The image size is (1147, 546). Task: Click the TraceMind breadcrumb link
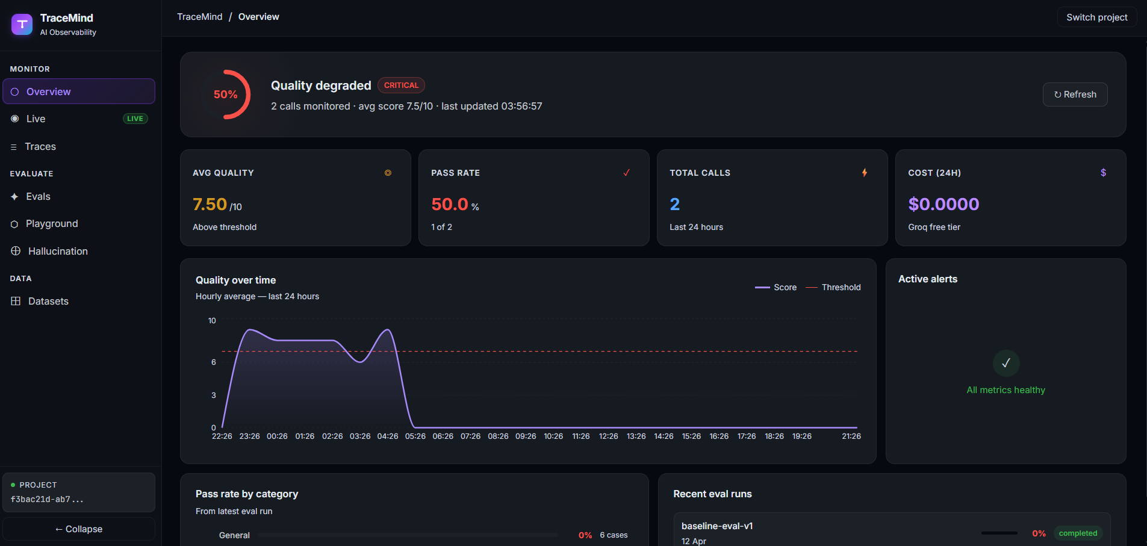tap(200, 17)
